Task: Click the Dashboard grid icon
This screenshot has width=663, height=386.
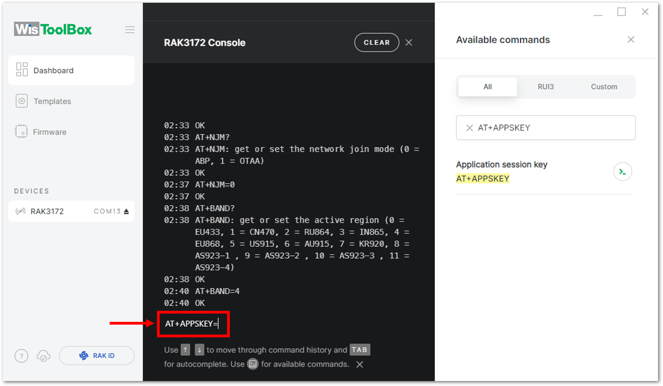Action: pyautogui.click(x=22, y=70)
